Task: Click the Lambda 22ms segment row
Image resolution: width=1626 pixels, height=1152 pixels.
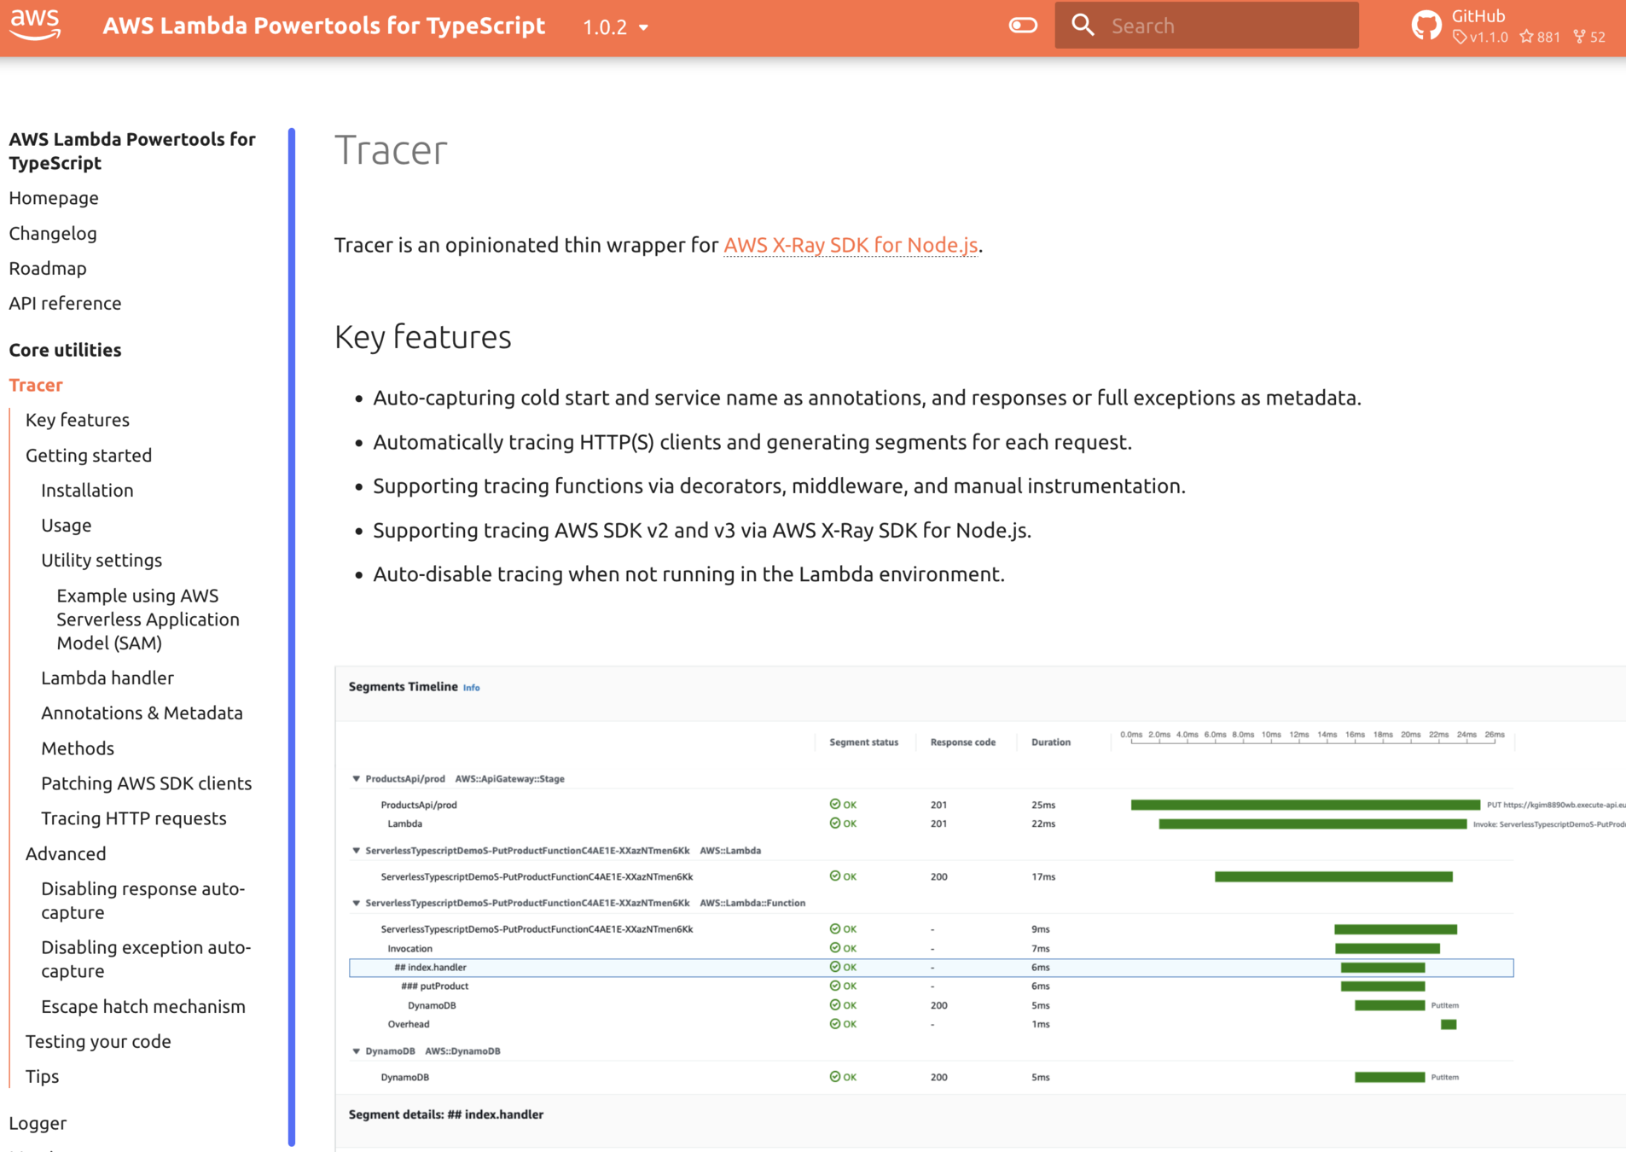Action: click(931, 823)
